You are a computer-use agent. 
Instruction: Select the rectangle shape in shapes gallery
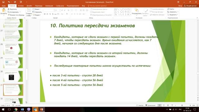point(123,10)
